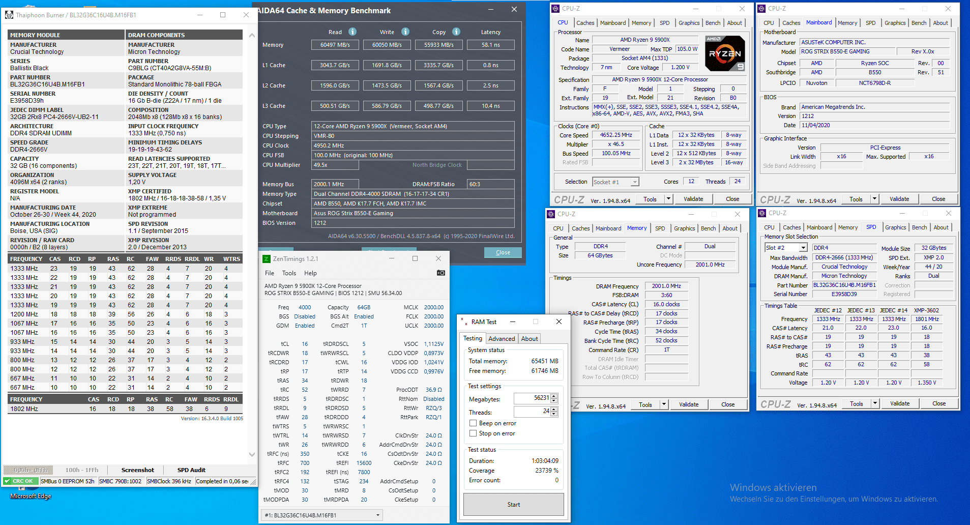Click the AMD Ryzen 9 logo in CPU-Z
This screenshot has height=525, width=970.
click(x=725, y=53)
